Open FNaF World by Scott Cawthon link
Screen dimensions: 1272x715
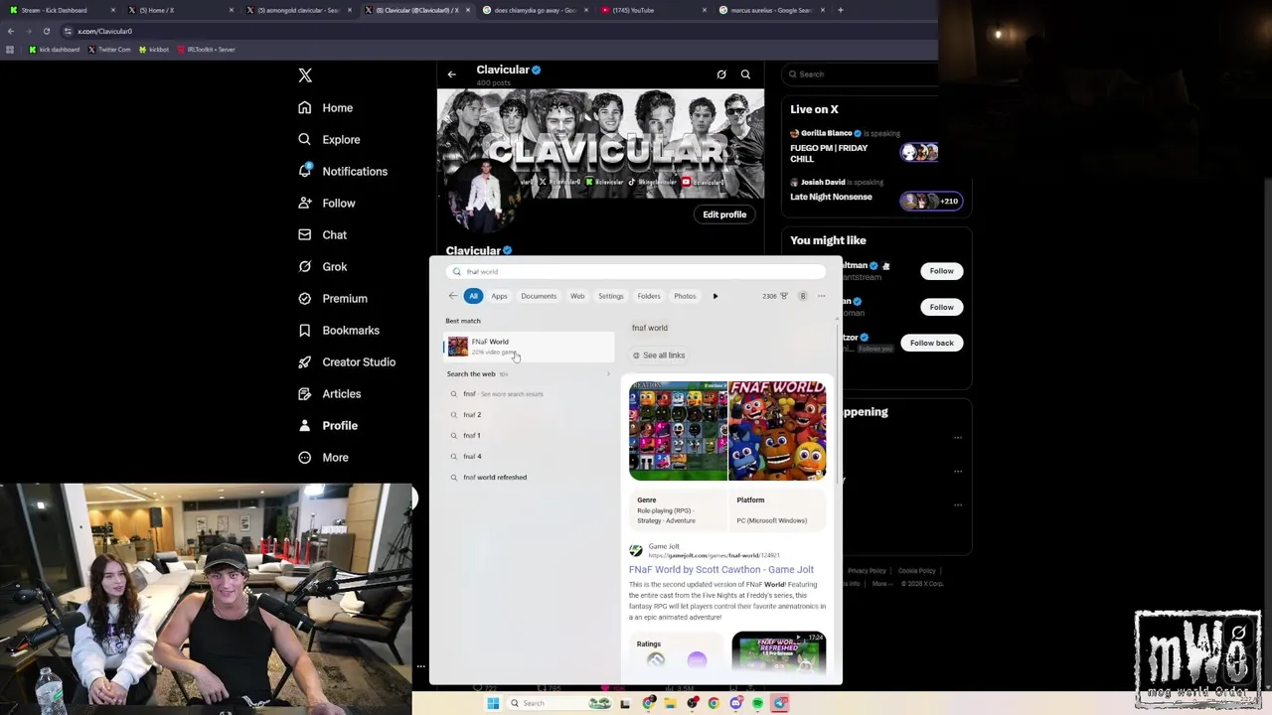(x=720, y=570)
